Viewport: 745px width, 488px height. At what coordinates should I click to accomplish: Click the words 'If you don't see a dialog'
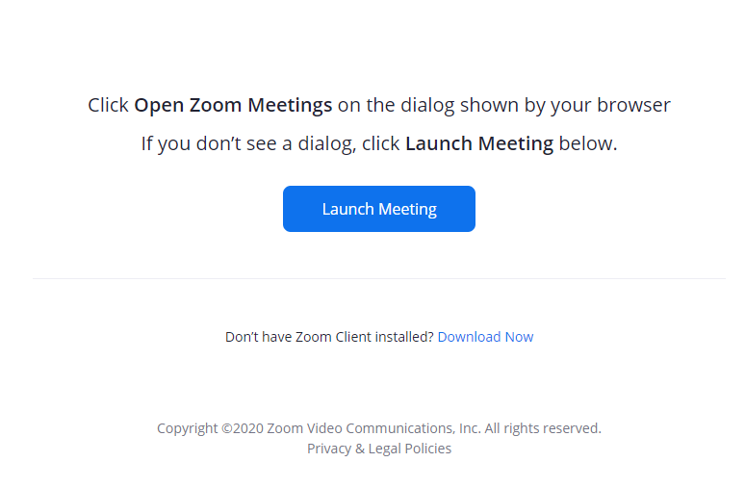coord(248,143)
